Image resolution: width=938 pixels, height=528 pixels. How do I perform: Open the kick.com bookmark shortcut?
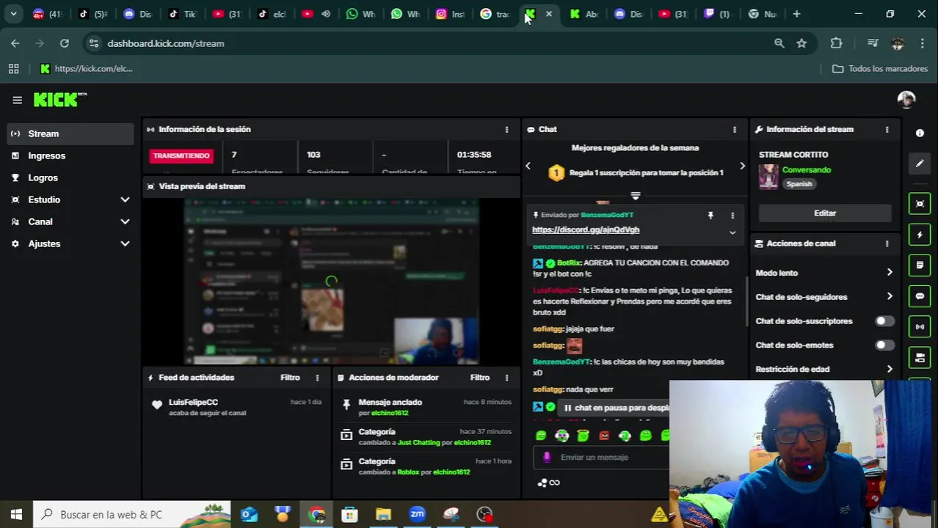click(87, 69)
